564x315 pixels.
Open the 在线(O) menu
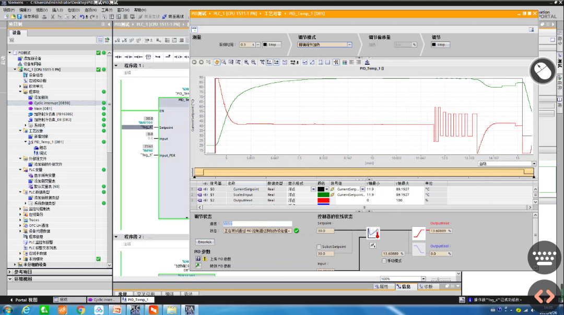[x=74, y=10]
